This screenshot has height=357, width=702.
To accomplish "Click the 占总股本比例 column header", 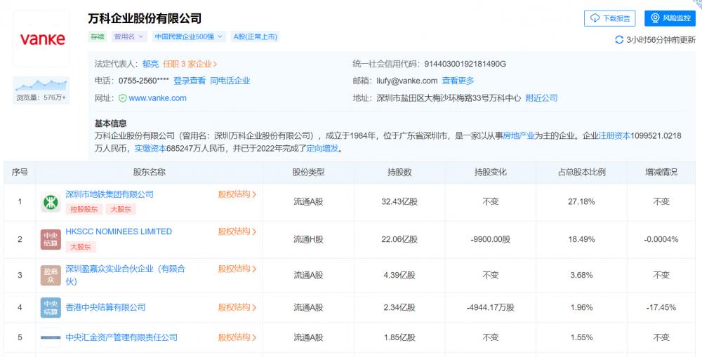I will [581, 173].
